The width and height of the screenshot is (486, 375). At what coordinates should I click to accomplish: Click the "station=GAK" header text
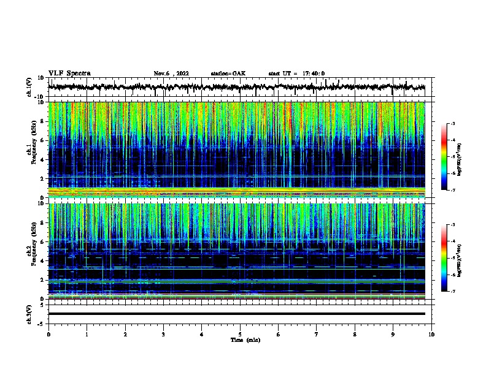(228, 74)
